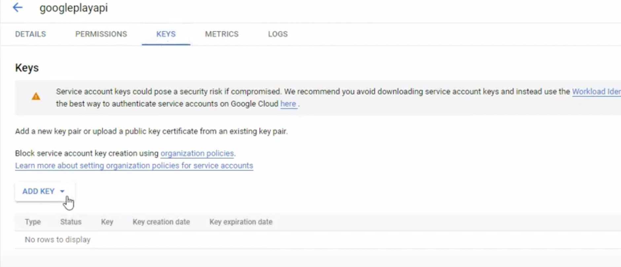Go back using the left arrow icon
Viewport: 621px width, 267px height.
[x=18, y=8]
